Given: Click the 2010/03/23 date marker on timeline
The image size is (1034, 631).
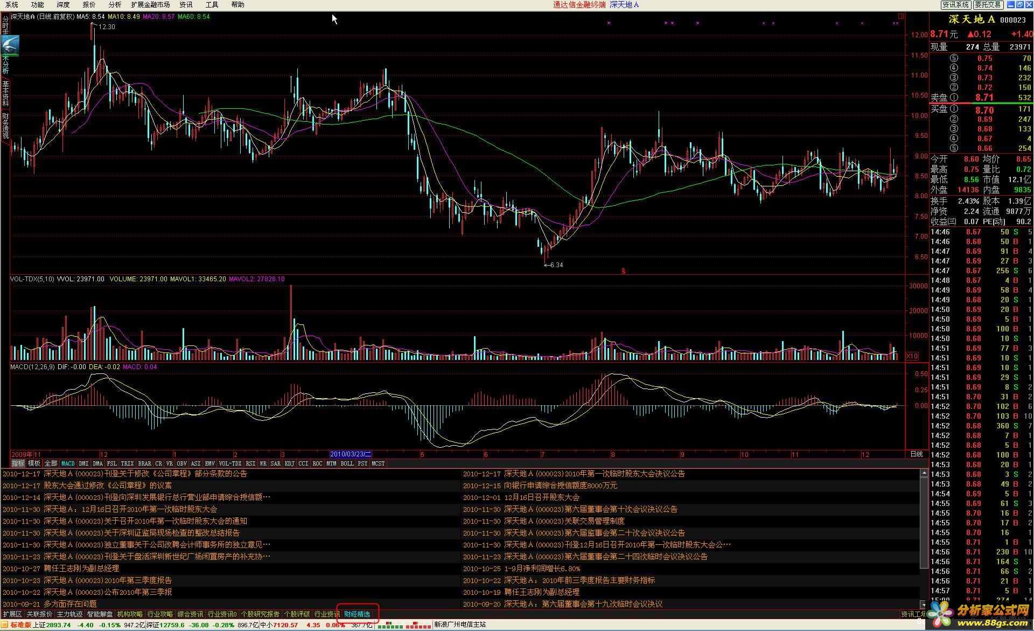Looking at the screenshot, I should (351, 454).
